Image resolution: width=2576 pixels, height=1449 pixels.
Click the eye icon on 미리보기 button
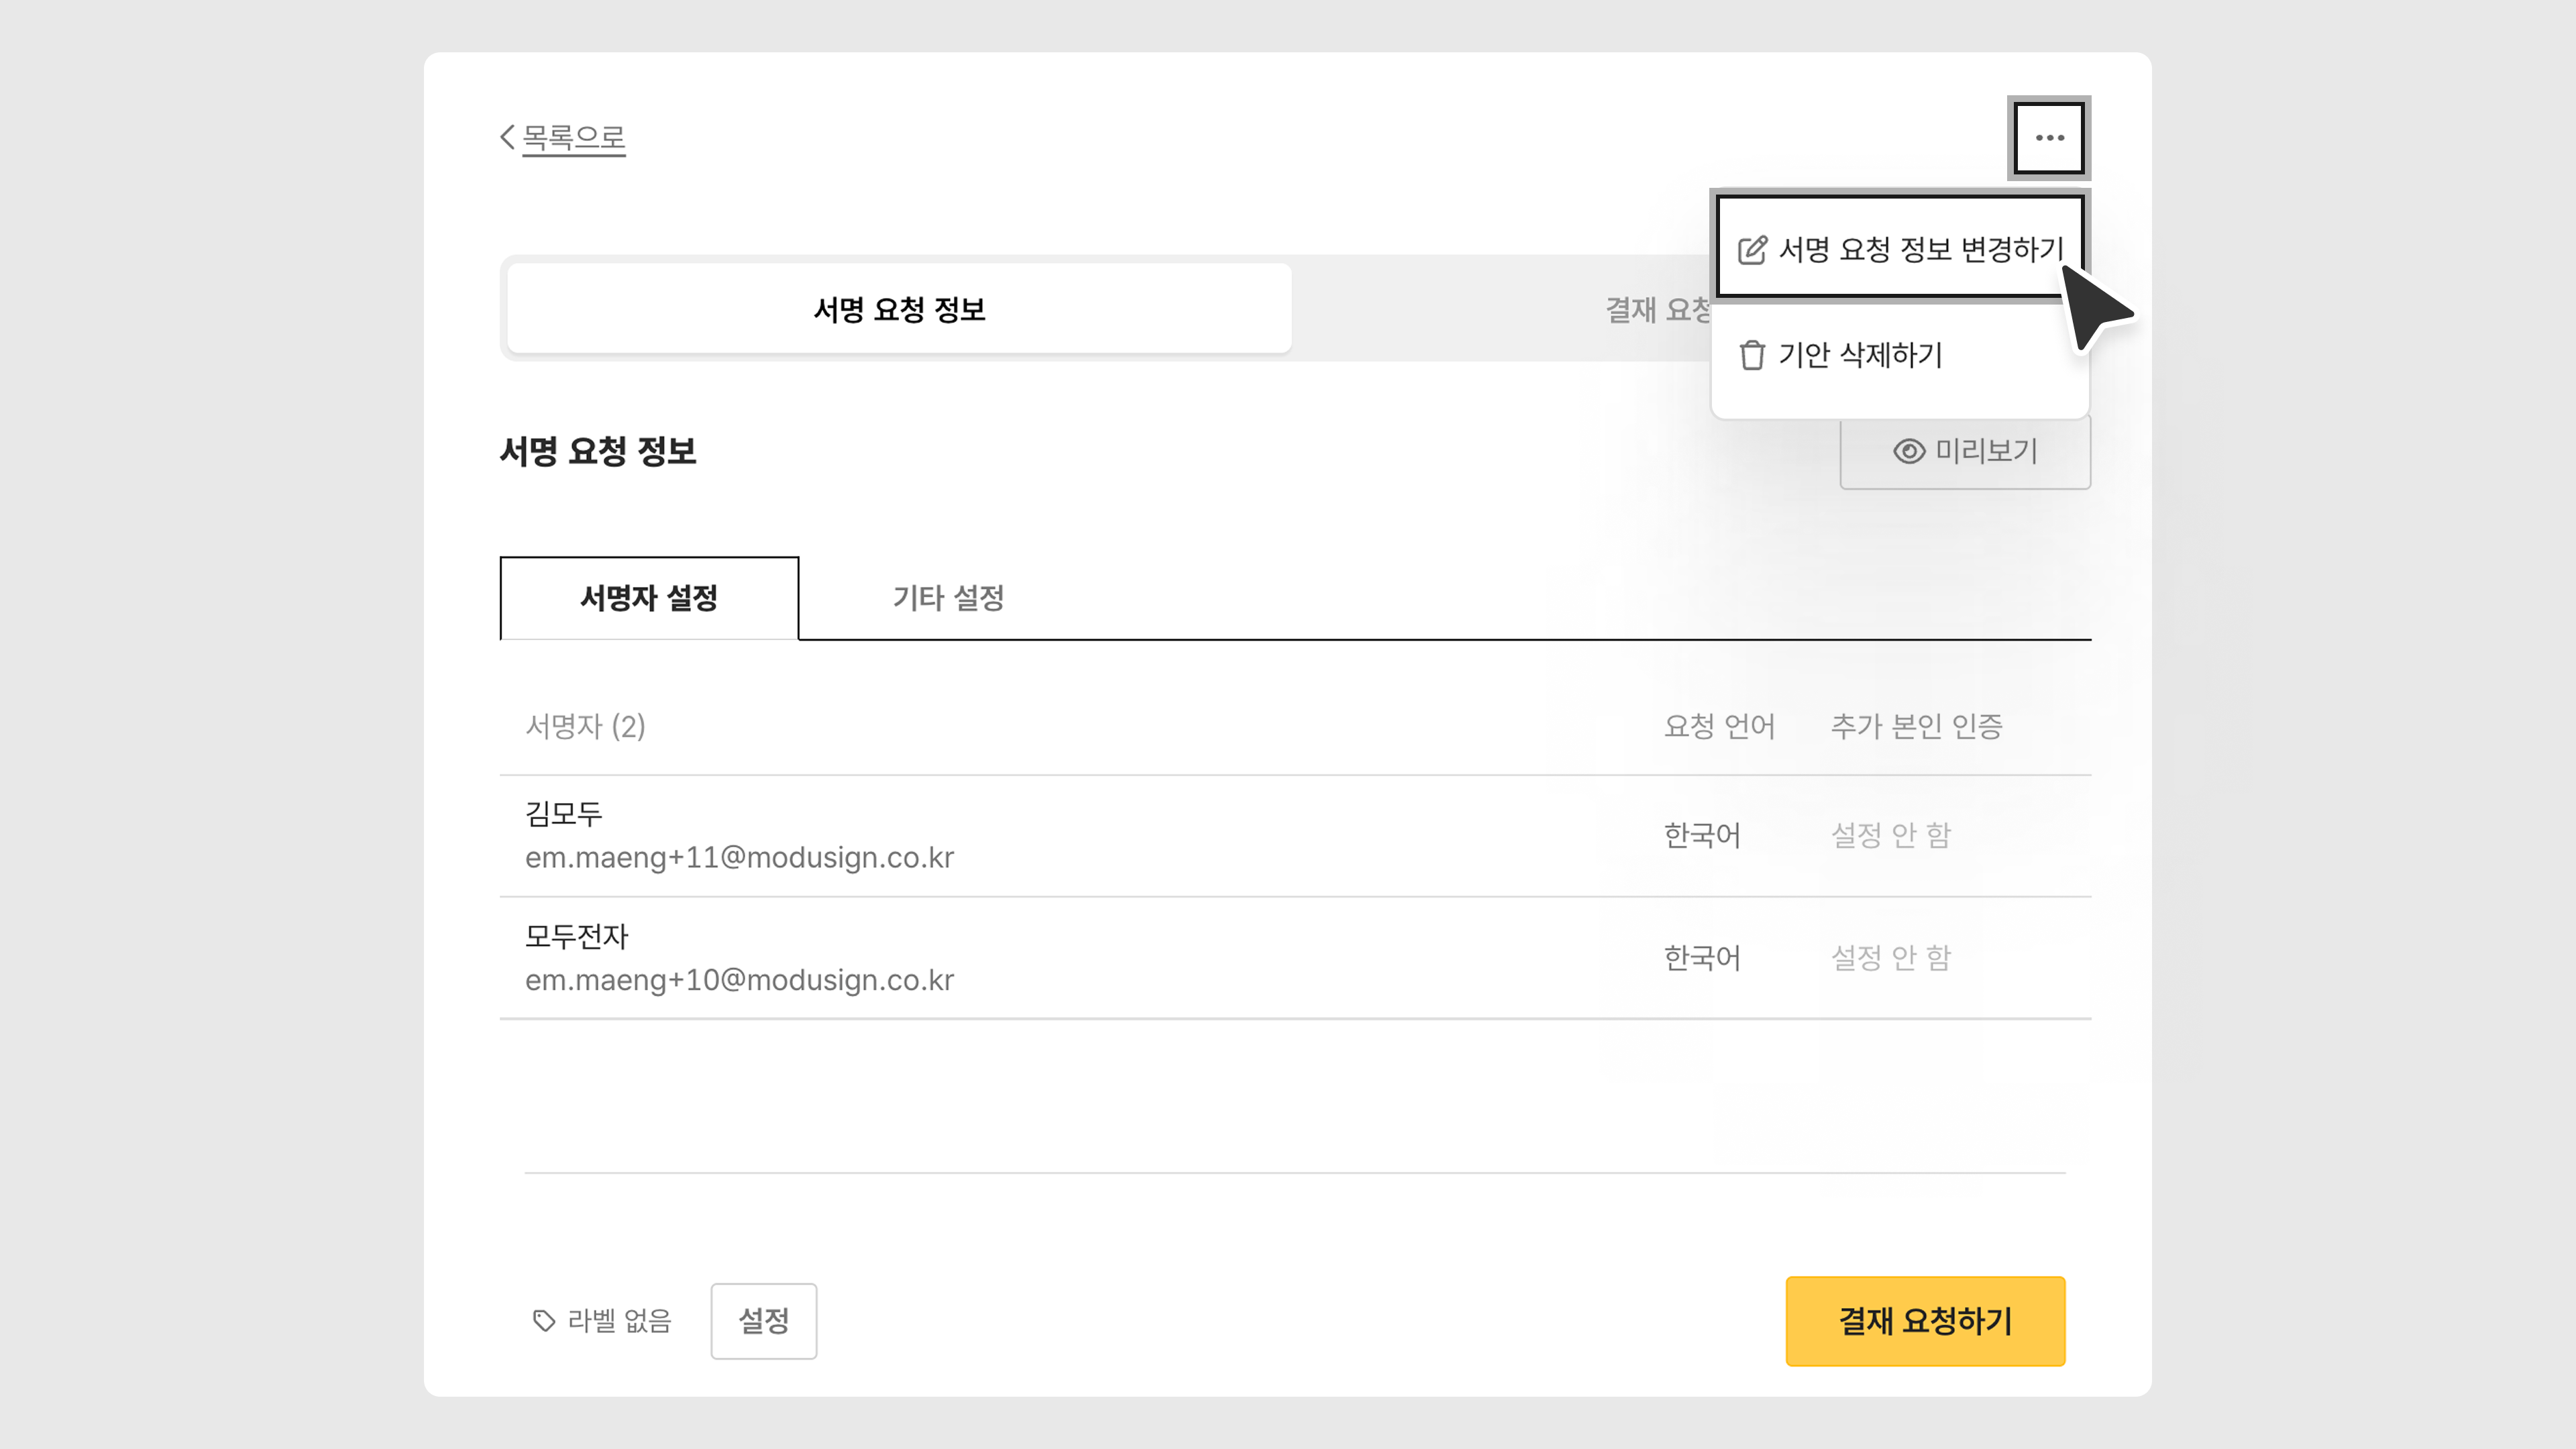(x=1908, y=451)
